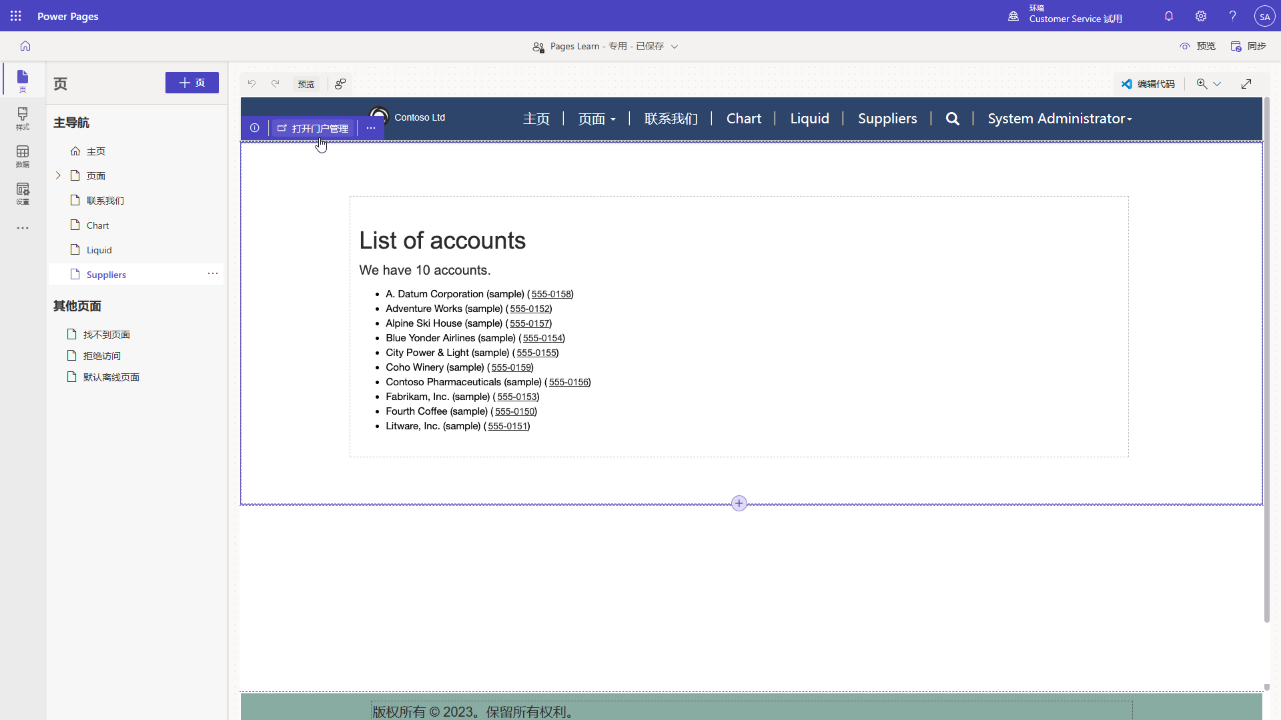Click the notifications bell icon
1281x720 pixels.
coord(1169,16)
